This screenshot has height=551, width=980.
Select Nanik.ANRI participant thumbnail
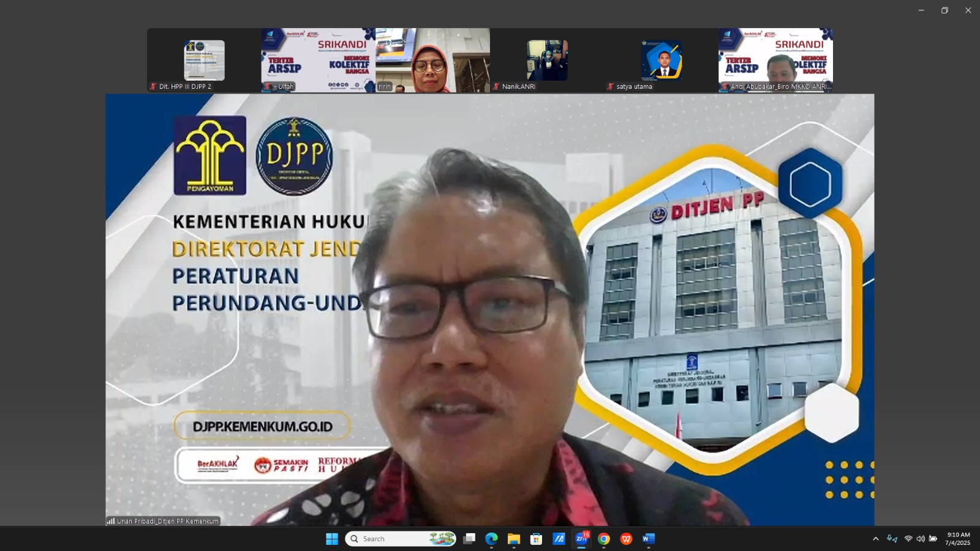click(x=547, y=60)
